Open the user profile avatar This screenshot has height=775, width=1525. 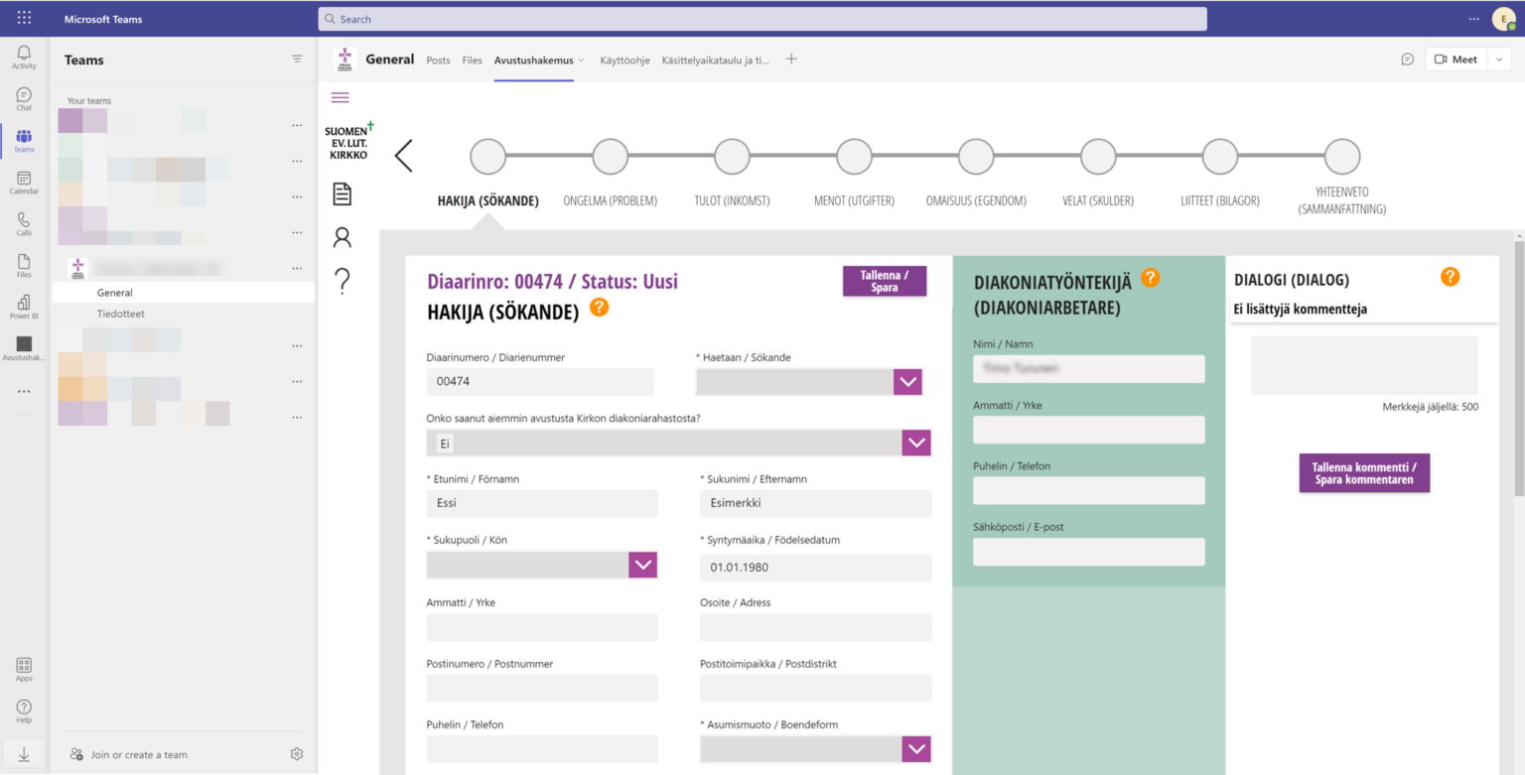tap(1503, 18)
